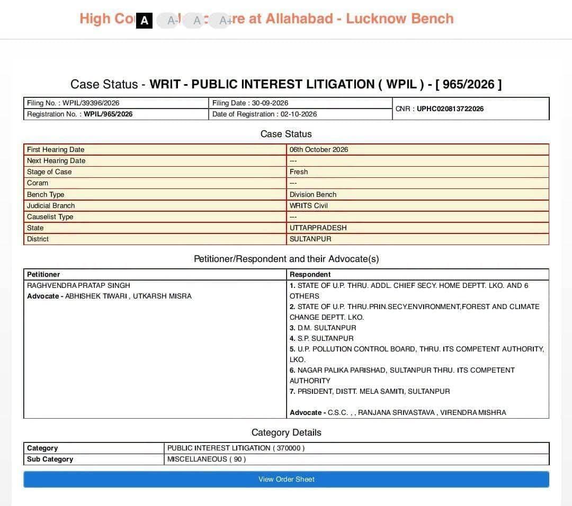Click the 'Respondent' column header

pyautogui.click(x=310, y=275)
